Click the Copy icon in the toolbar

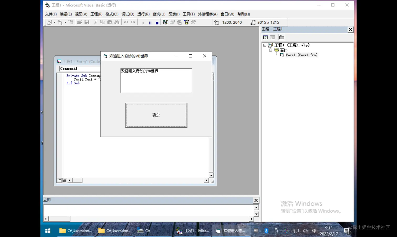point(102,22)
